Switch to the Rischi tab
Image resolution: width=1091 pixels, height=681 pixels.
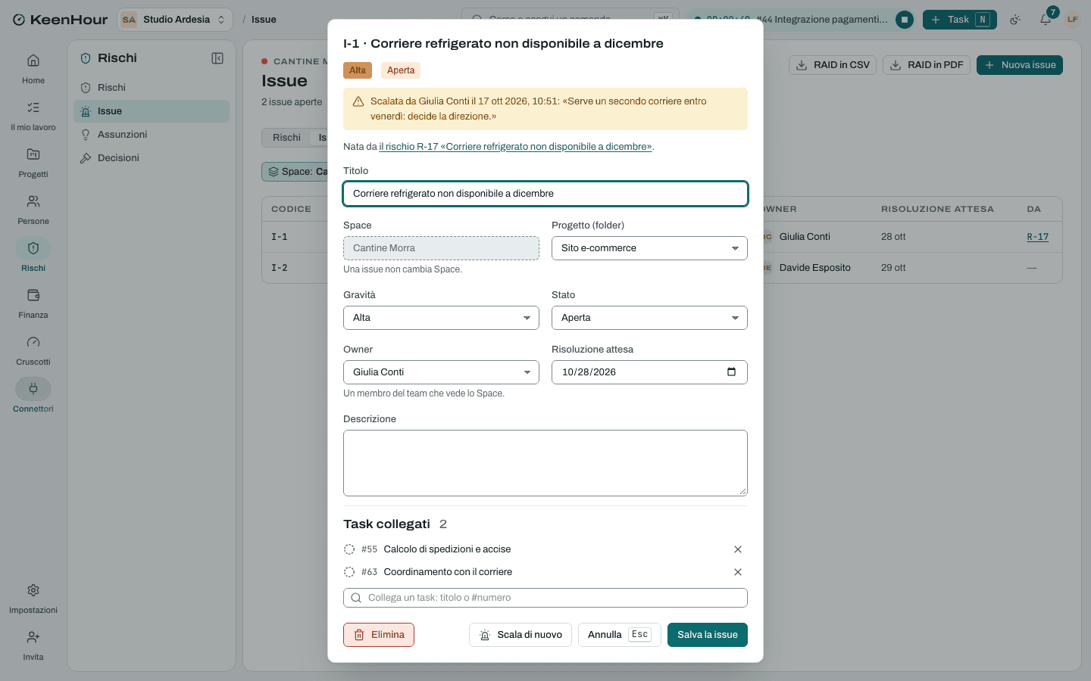[286, 138]
